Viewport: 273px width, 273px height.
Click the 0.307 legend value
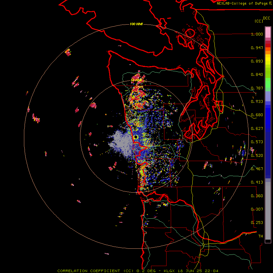[x=257, y=209]
